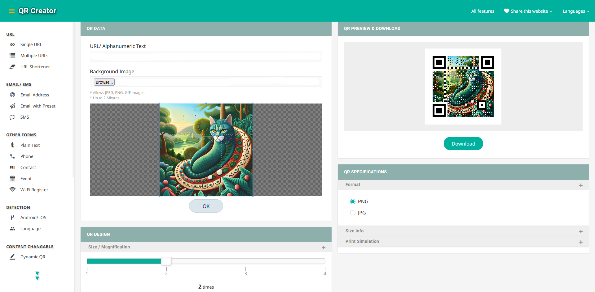Click the Download button
Screen dimensions: 595x292
click(463, 144)
